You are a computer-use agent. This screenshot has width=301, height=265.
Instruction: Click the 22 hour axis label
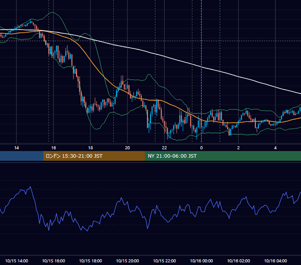(164, 148)
